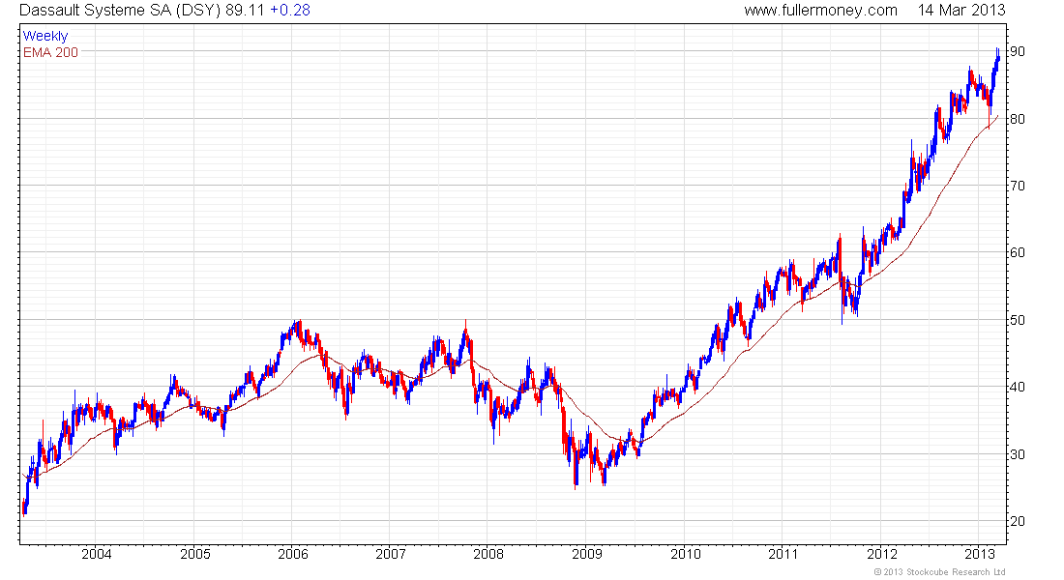Click the 'EMA 200' legend label
The height and width of the screenshot is (580, 1064).
(x=51, y=52)
